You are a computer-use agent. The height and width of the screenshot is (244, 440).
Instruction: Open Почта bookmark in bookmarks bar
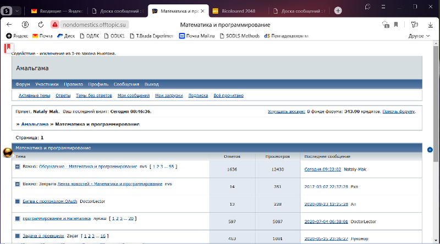42,36
